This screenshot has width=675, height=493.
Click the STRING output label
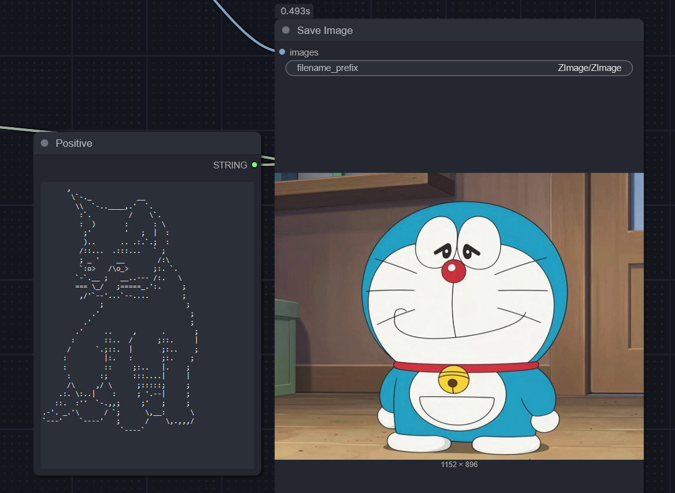tap(230, 165)
